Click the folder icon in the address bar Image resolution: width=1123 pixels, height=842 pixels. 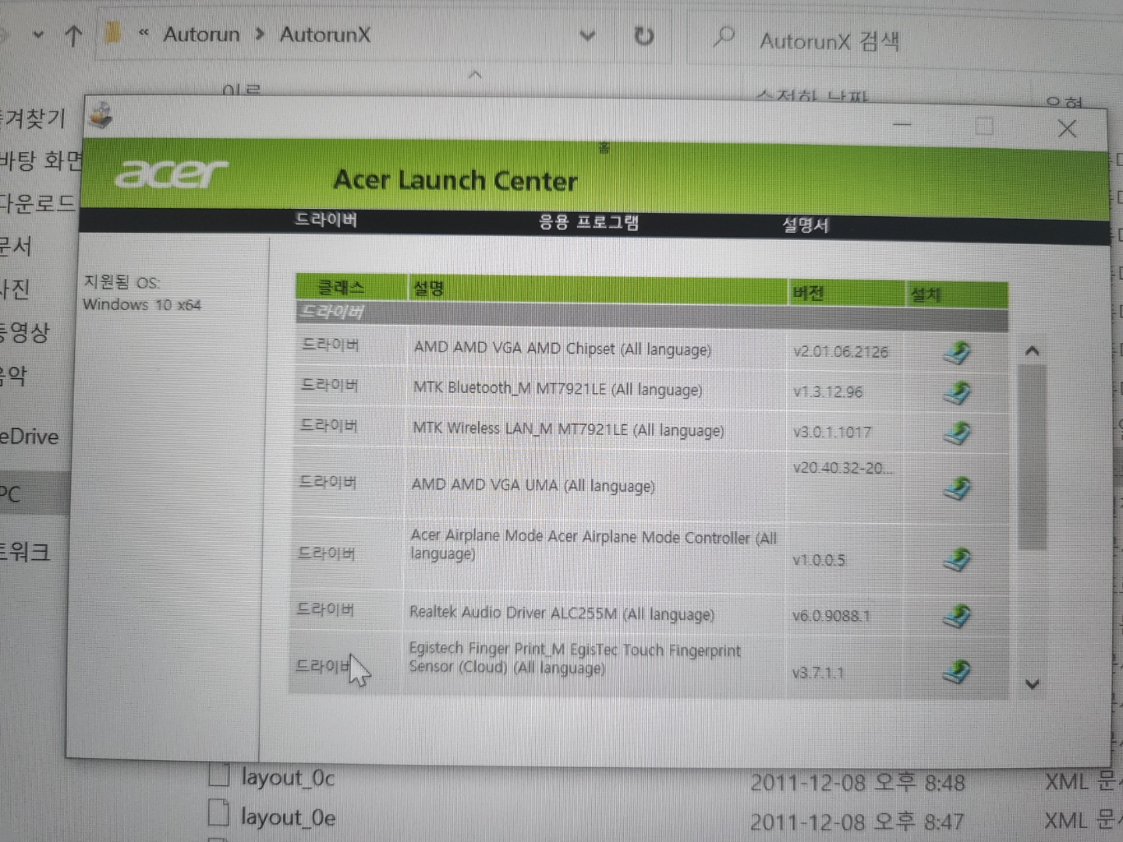(113, 34)
